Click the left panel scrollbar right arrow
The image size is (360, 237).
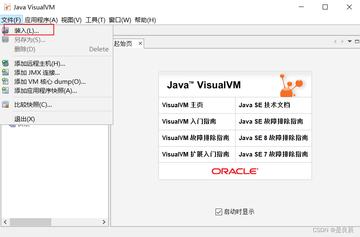(x=104, y=222)
